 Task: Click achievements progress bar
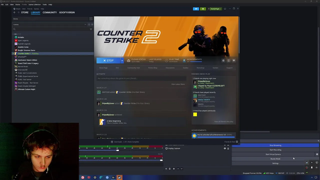point(216,137)
